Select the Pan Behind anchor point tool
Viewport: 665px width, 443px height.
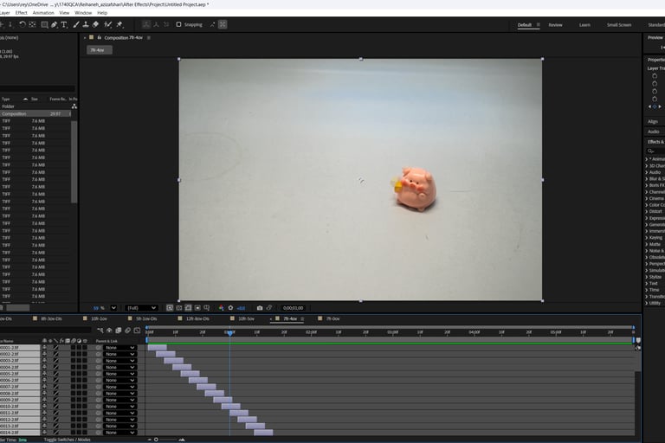point(32,24)
